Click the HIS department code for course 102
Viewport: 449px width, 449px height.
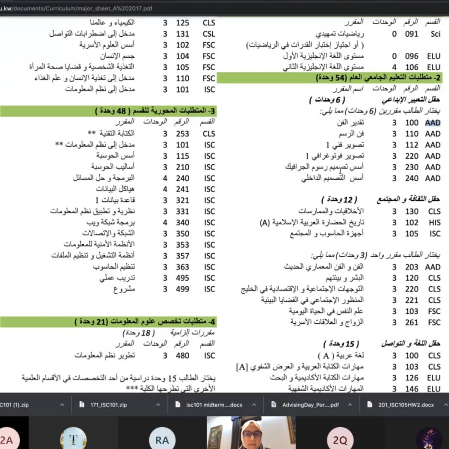435,223
